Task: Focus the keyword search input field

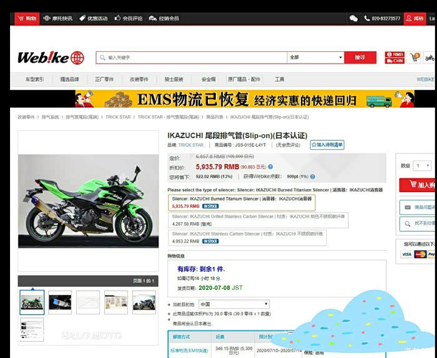Action: pos(192,57)
